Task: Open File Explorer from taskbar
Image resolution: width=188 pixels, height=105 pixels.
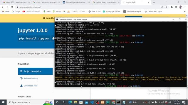Action: [76, 102]
